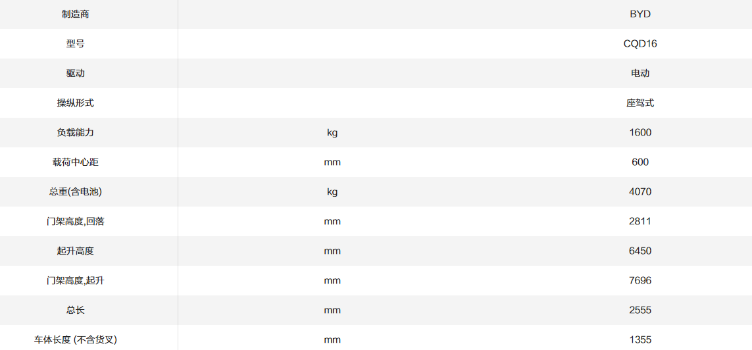The height and width of the screenshot is (350, 752).
Task: Select the 7696 raised mast value
Action: pos(639,280)
